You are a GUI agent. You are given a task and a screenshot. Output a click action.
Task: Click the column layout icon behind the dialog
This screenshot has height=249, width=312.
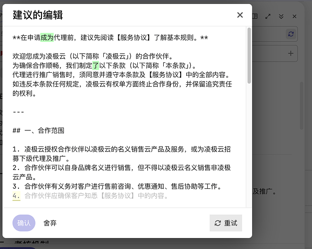tap(255, 16)
